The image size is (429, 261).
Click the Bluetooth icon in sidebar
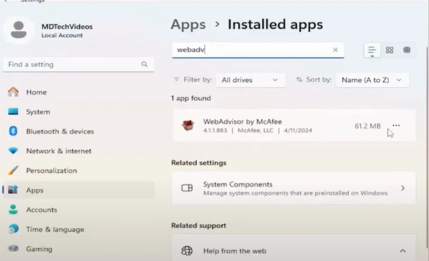coord(13,131)
